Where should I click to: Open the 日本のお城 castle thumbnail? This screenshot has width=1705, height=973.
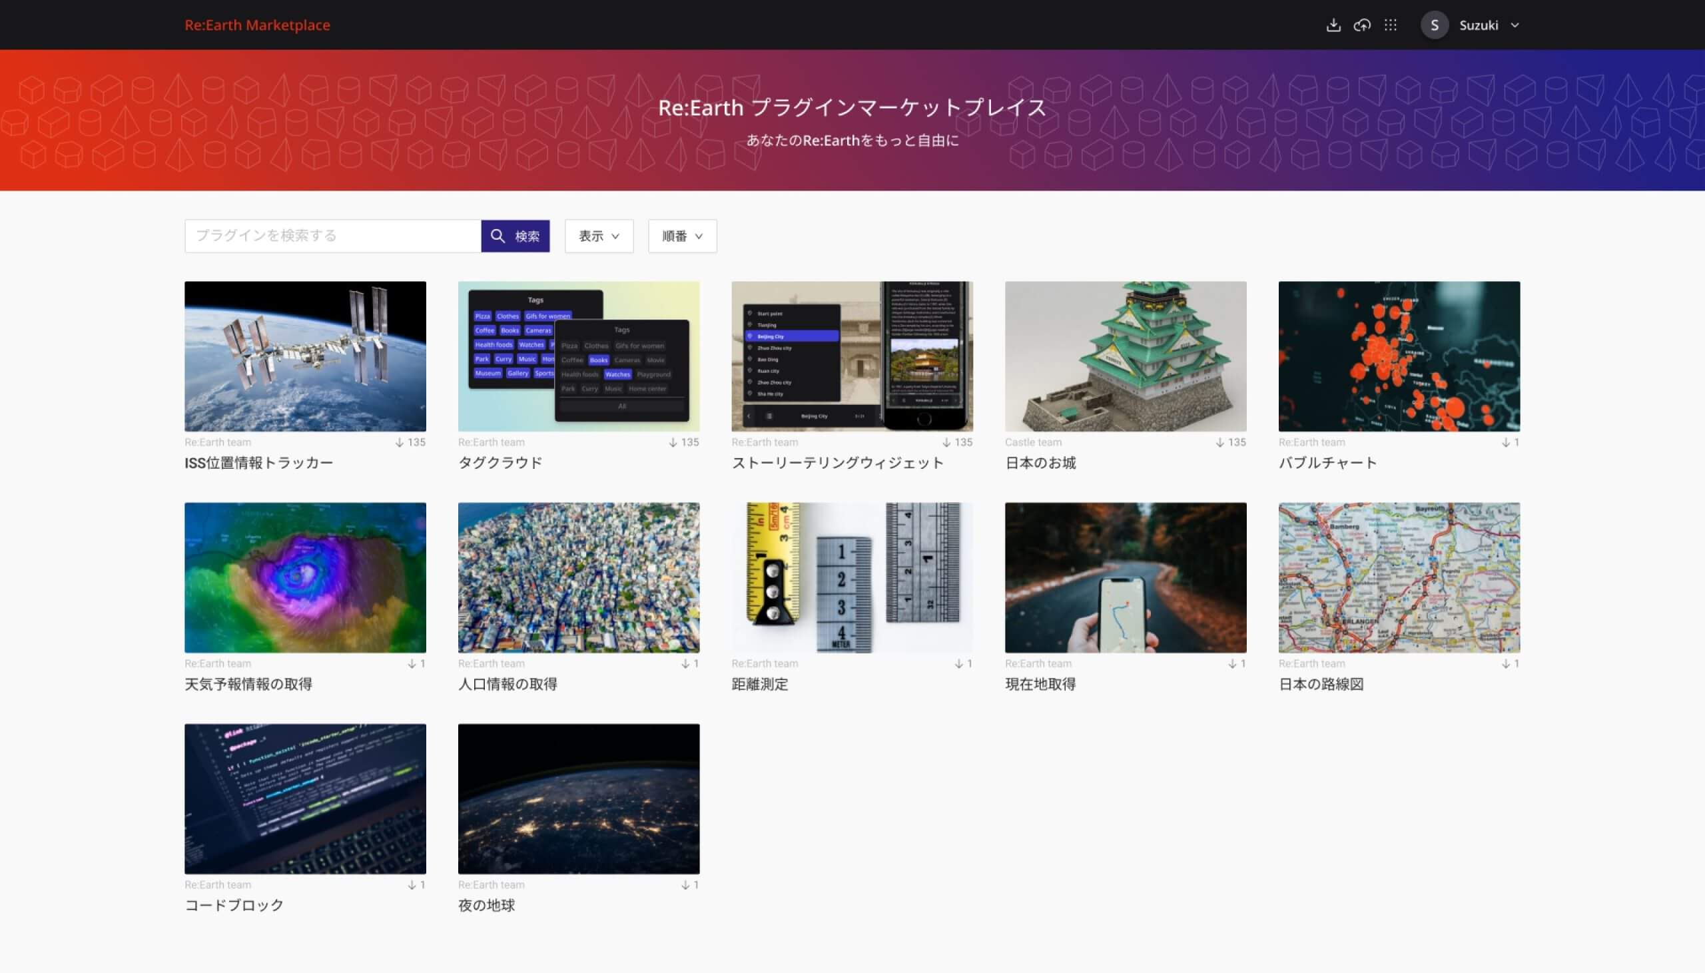pos(1126,356)
